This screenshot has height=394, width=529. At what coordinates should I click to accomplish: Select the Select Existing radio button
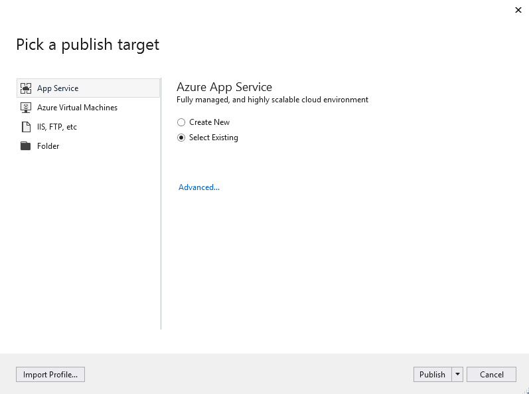(181, 138)
